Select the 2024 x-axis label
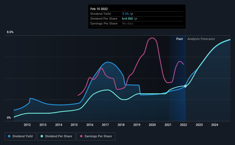The height and width of the screenshot is (145, 235). 215,125
